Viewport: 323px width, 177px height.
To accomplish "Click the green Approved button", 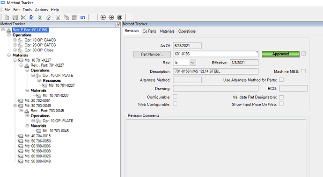I will (280, 54).
